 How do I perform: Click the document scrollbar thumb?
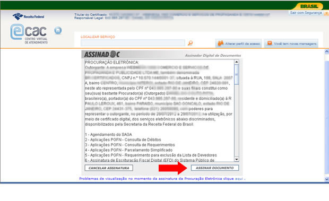pos(237,74)
